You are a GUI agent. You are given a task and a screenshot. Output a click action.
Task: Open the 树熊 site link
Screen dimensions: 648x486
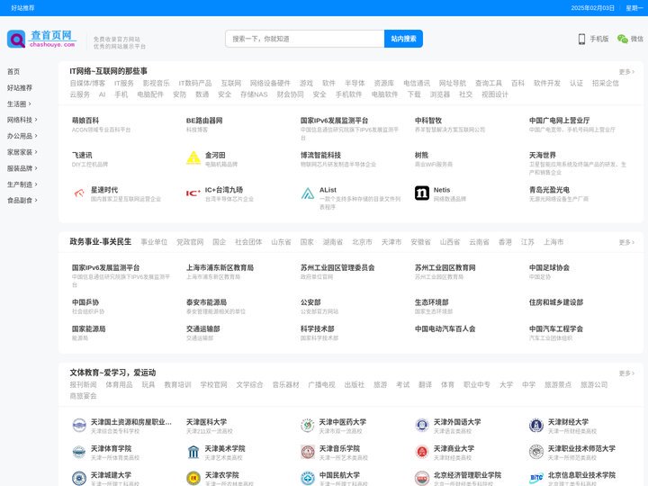coord(421,155)
